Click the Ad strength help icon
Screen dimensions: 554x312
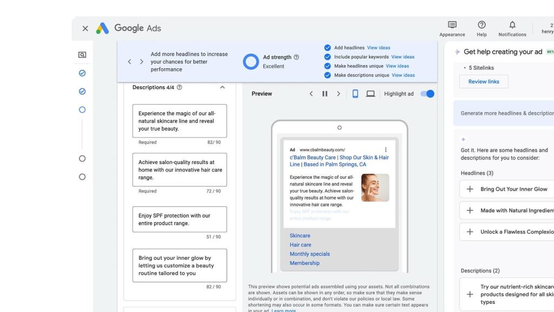(296, 57)
